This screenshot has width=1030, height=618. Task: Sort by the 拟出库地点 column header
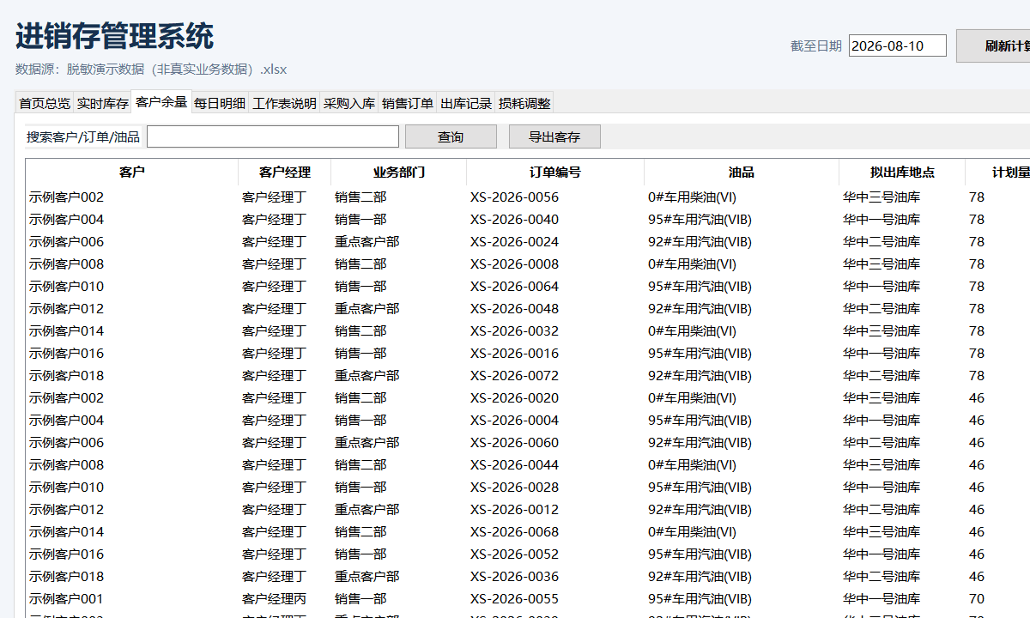[x=902, y=172]
